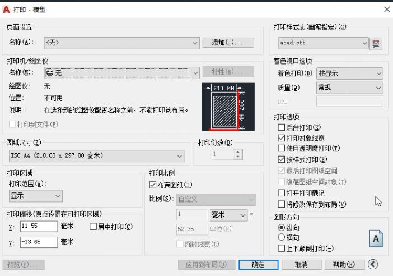Uncheck 按样式打印(E) option
The image size is (393, 276).
click(x=281, y=159)
